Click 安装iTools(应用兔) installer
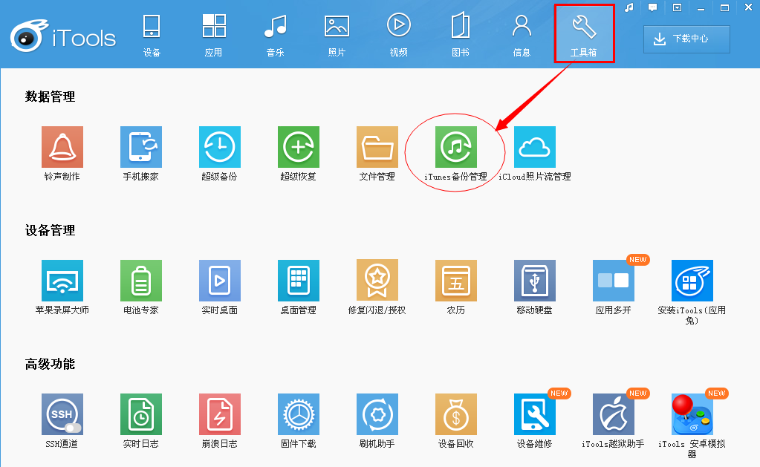The width and height of the screenshot is (760, 467). pyautogui.click(x=692, y=281)
